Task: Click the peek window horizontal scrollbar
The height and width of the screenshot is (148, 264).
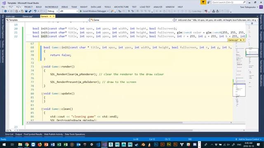Action: coord(106,123)
